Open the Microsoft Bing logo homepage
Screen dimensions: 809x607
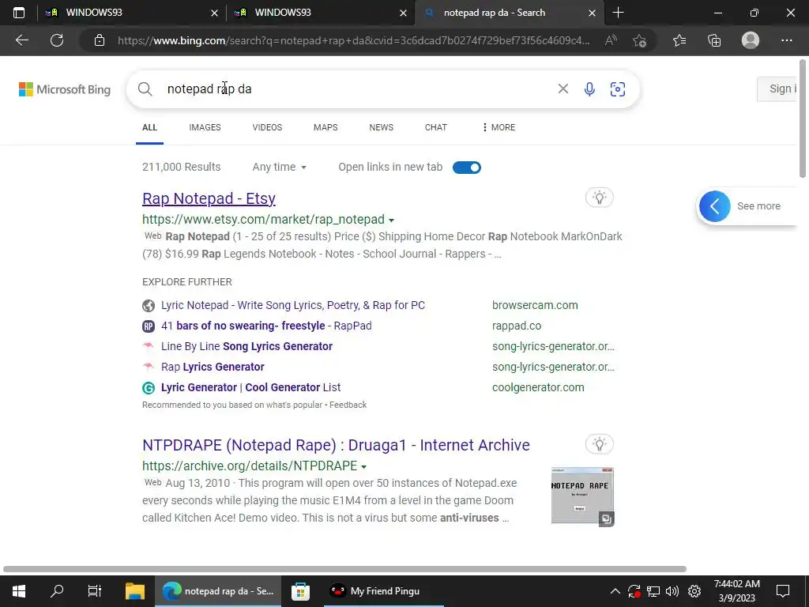pos(65,89)
